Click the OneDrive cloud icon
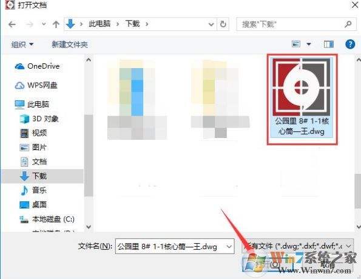 click(x=19, y=67)
